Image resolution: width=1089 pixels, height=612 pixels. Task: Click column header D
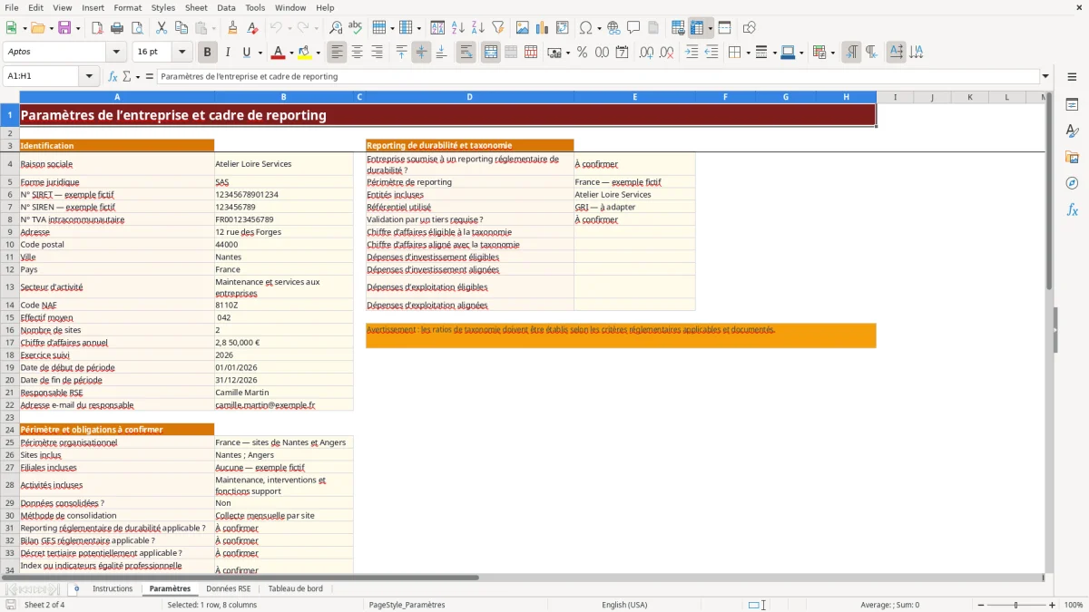pos(469,97)
